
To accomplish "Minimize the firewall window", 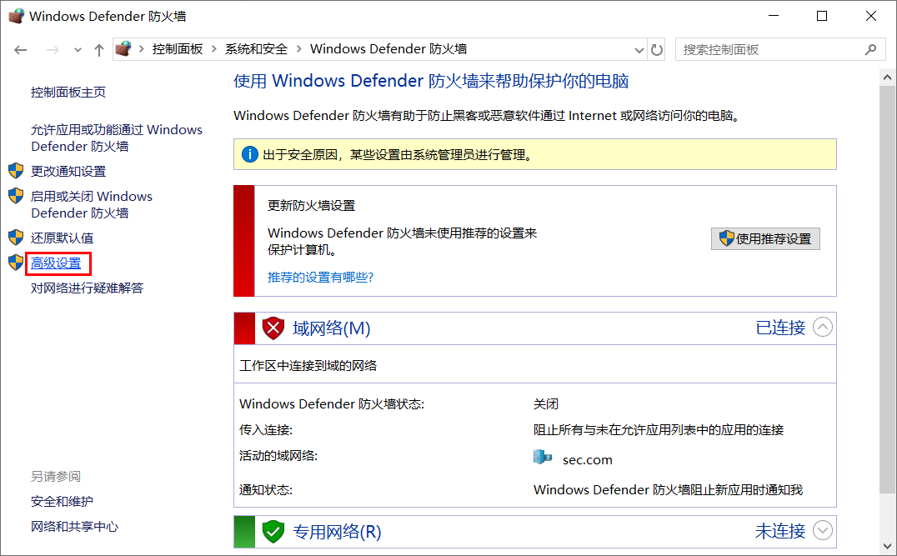I will coord(774,16).
